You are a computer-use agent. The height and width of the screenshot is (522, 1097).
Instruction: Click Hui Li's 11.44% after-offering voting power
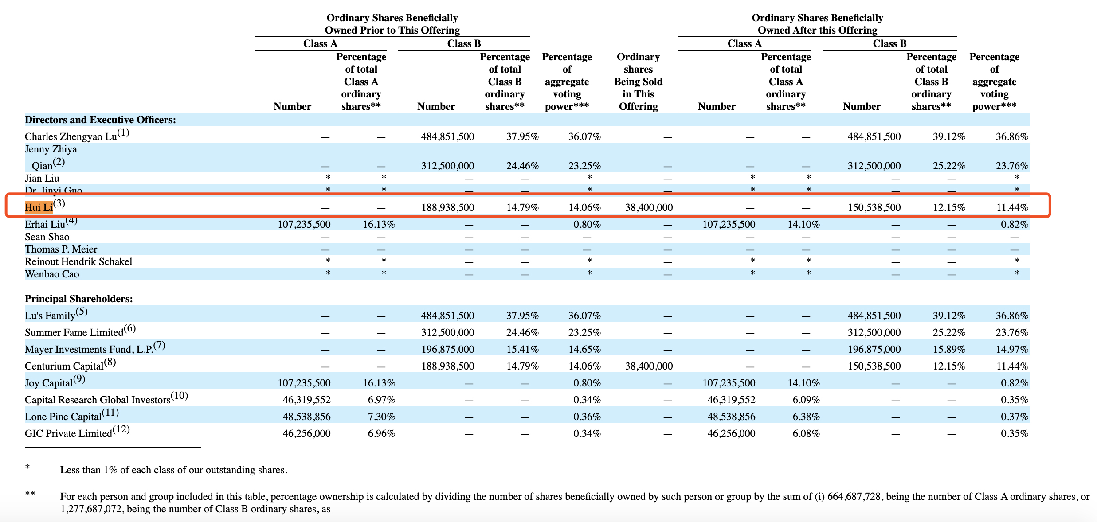(1012, 207)
